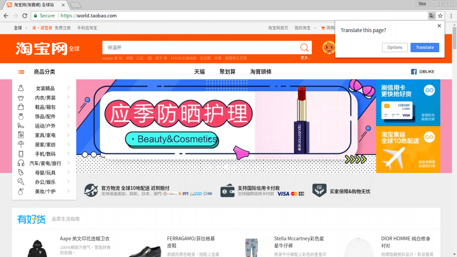Click the 商品分类 list icon

coord(21,72)
